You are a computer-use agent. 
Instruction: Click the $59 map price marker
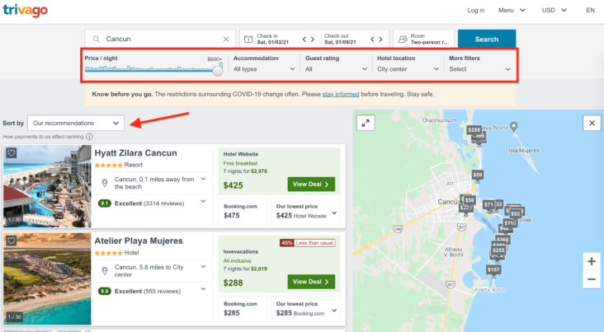coord(478,175)
